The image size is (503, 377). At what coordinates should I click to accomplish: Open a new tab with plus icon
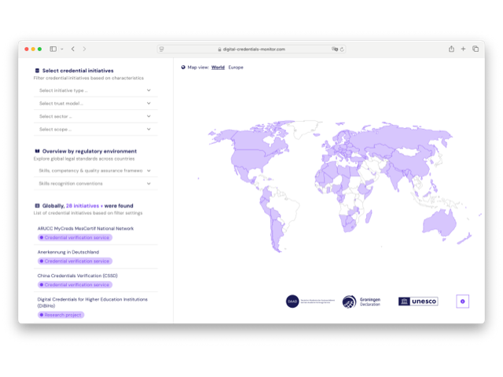(x=464, y=49)
